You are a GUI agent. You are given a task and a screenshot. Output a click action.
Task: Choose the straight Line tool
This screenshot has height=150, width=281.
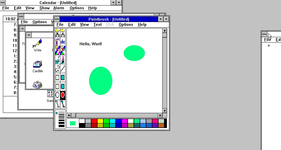63,68
